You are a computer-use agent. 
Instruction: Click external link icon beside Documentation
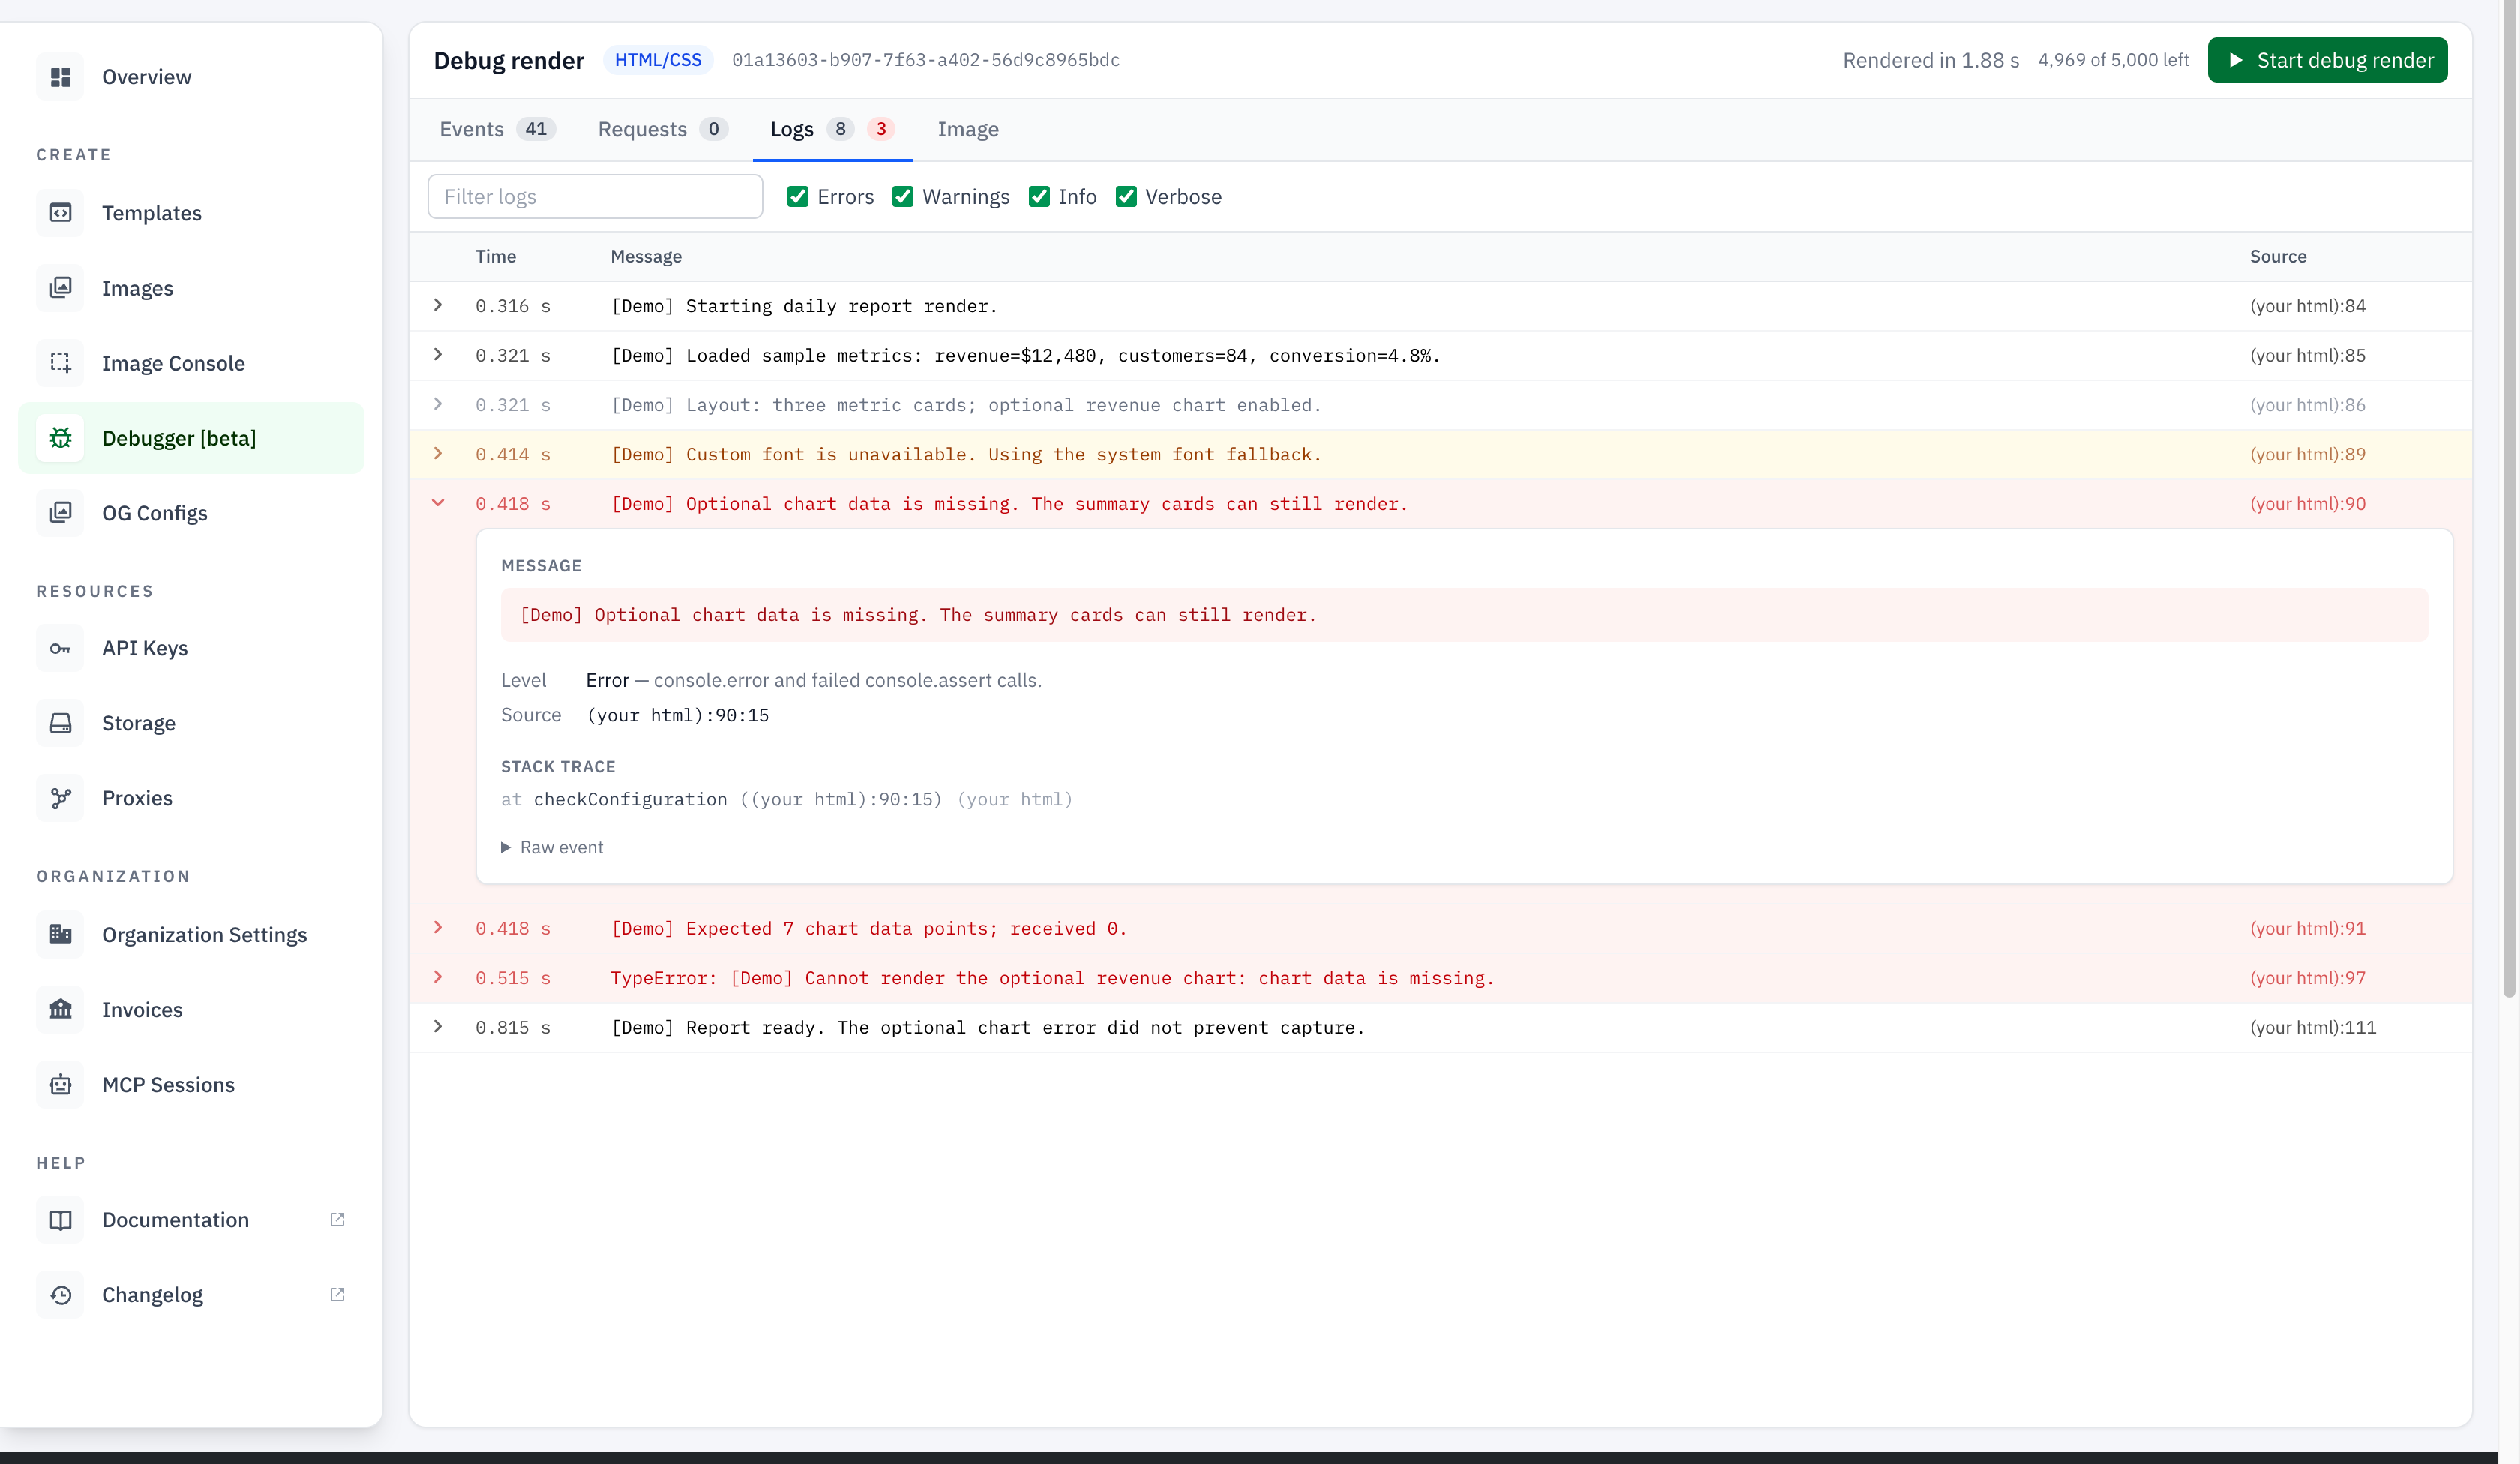(337, 1219)
